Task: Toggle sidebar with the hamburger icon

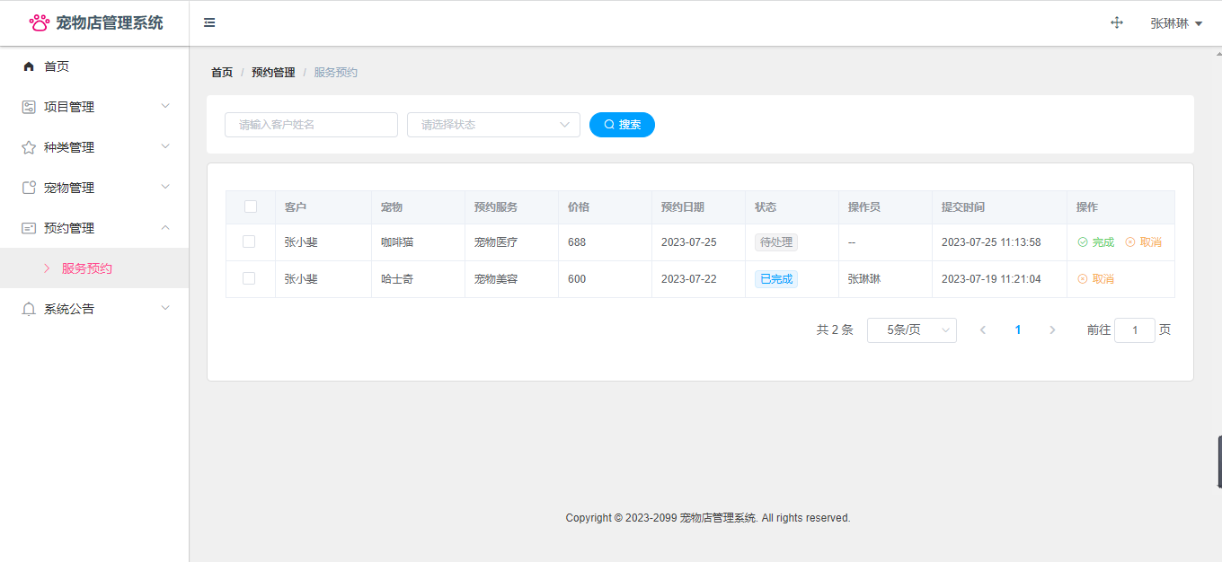Action: point(209,22)
